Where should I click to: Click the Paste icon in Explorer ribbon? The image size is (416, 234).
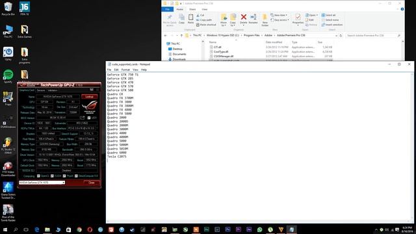point(190,18)
